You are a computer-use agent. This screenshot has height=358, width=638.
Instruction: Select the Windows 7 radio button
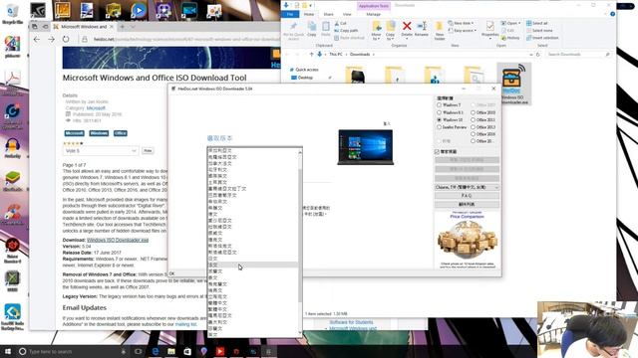point(439,105)
